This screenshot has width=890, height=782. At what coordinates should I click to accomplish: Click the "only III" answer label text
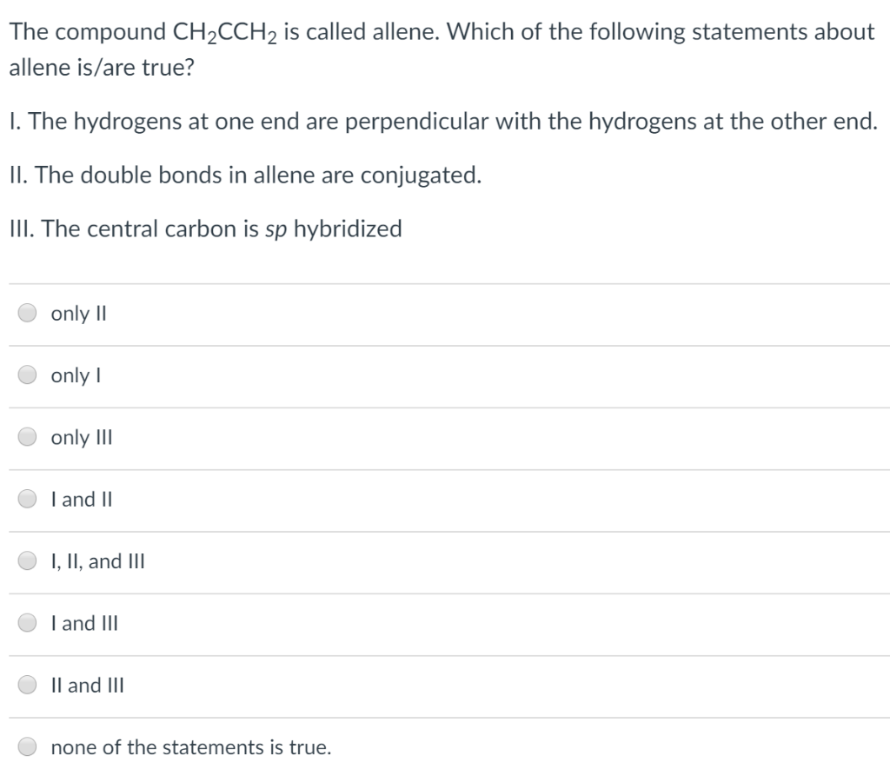[x=81, y=438]
